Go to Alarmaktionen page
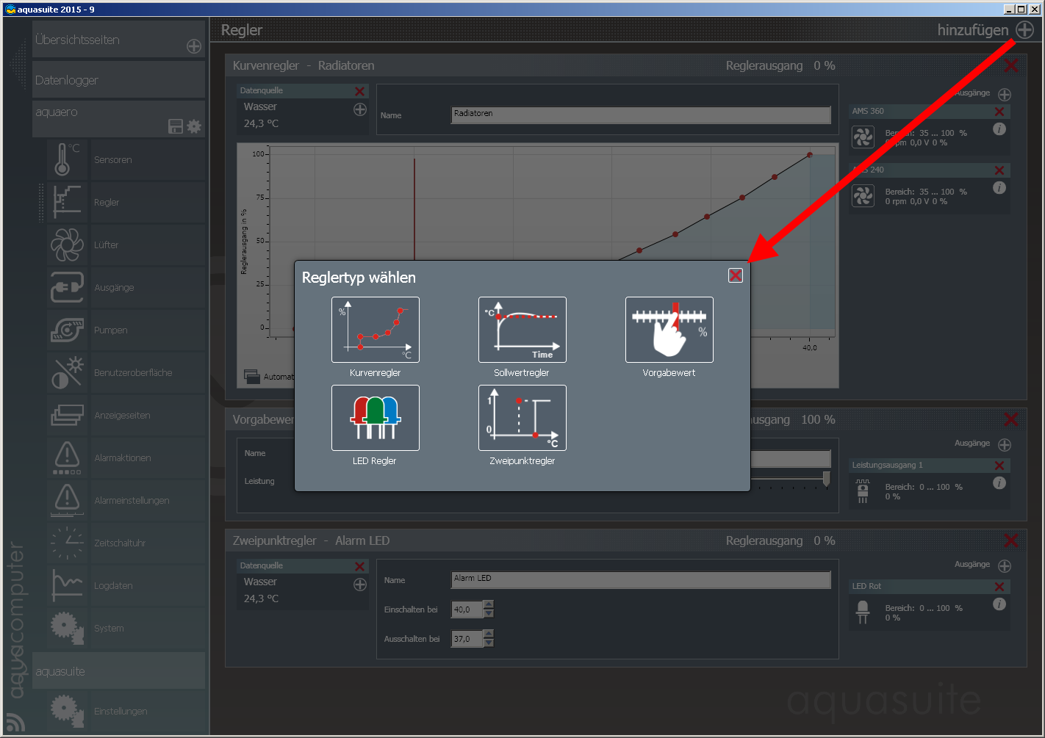 pyautogui.click(x=122, y=458)
